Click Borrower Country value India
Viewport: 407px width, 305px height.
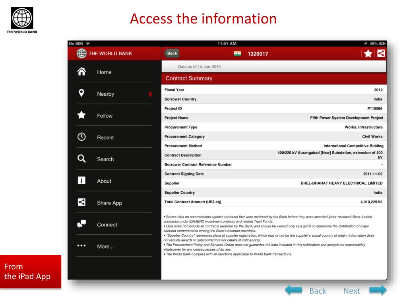pos(378,99)
